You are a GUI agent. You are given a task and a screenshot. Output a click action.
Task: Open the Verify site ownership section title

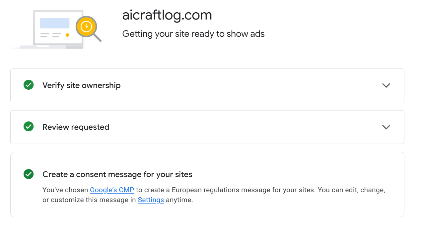[x=81, y=85]
